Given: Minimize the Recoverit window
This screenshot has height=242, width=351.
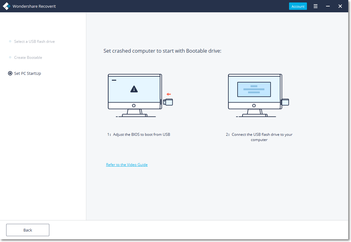Looking at the screenshot, I should 328,6.
